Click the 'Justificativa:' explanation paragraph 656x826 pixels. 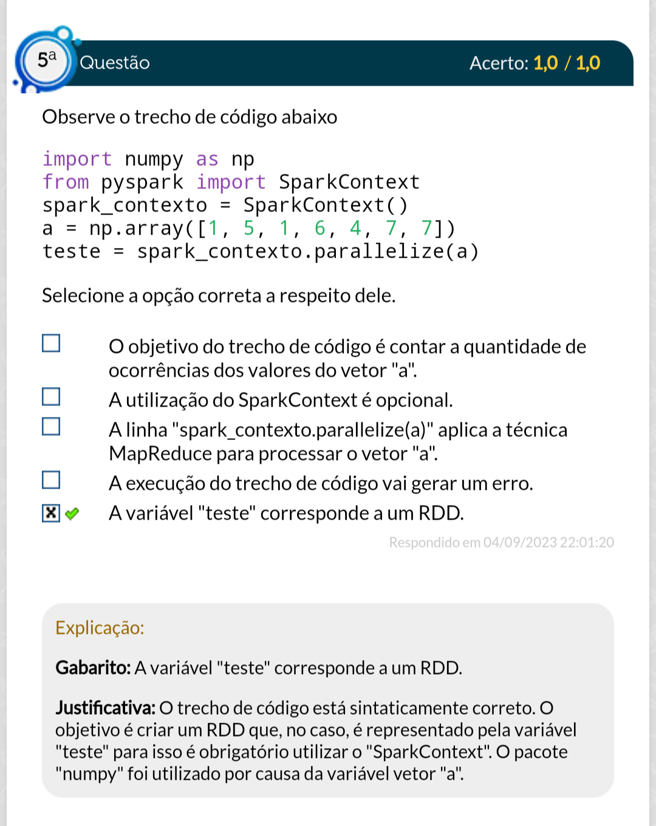tap(316, 741)
